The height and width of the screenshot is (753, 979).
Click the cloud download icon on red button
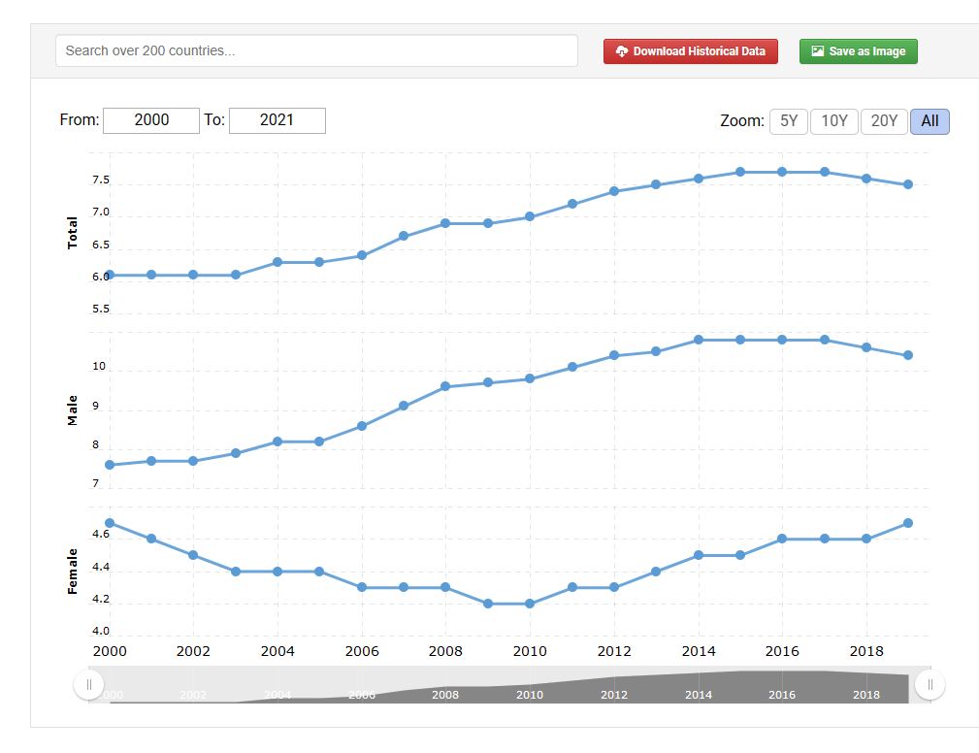coord(622,51)
